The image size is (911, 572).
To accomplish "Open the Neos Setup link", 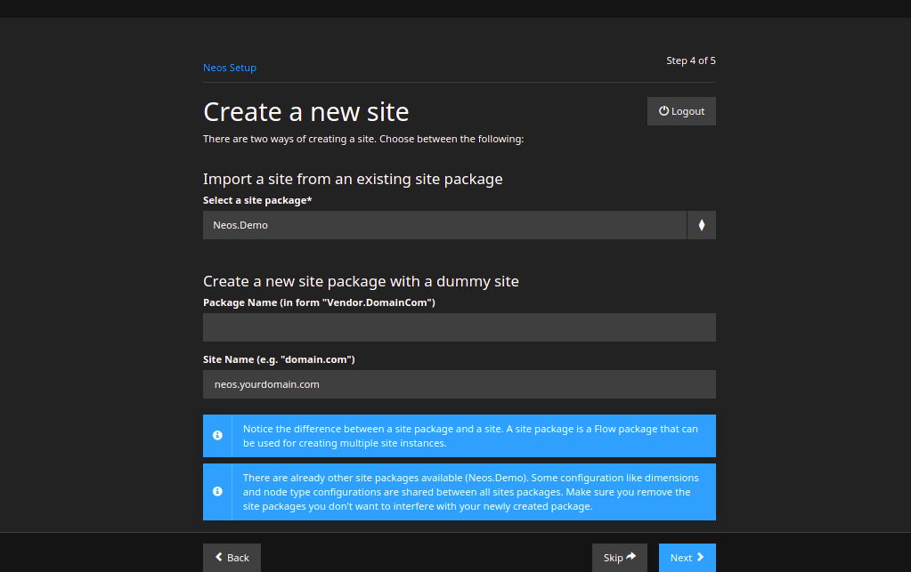I will pyautogui.click(x=229, y=67).
